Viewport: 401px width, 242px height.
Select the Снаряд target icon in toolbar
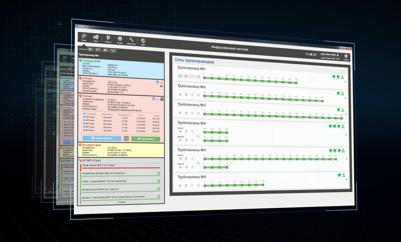tap(120, 40)
